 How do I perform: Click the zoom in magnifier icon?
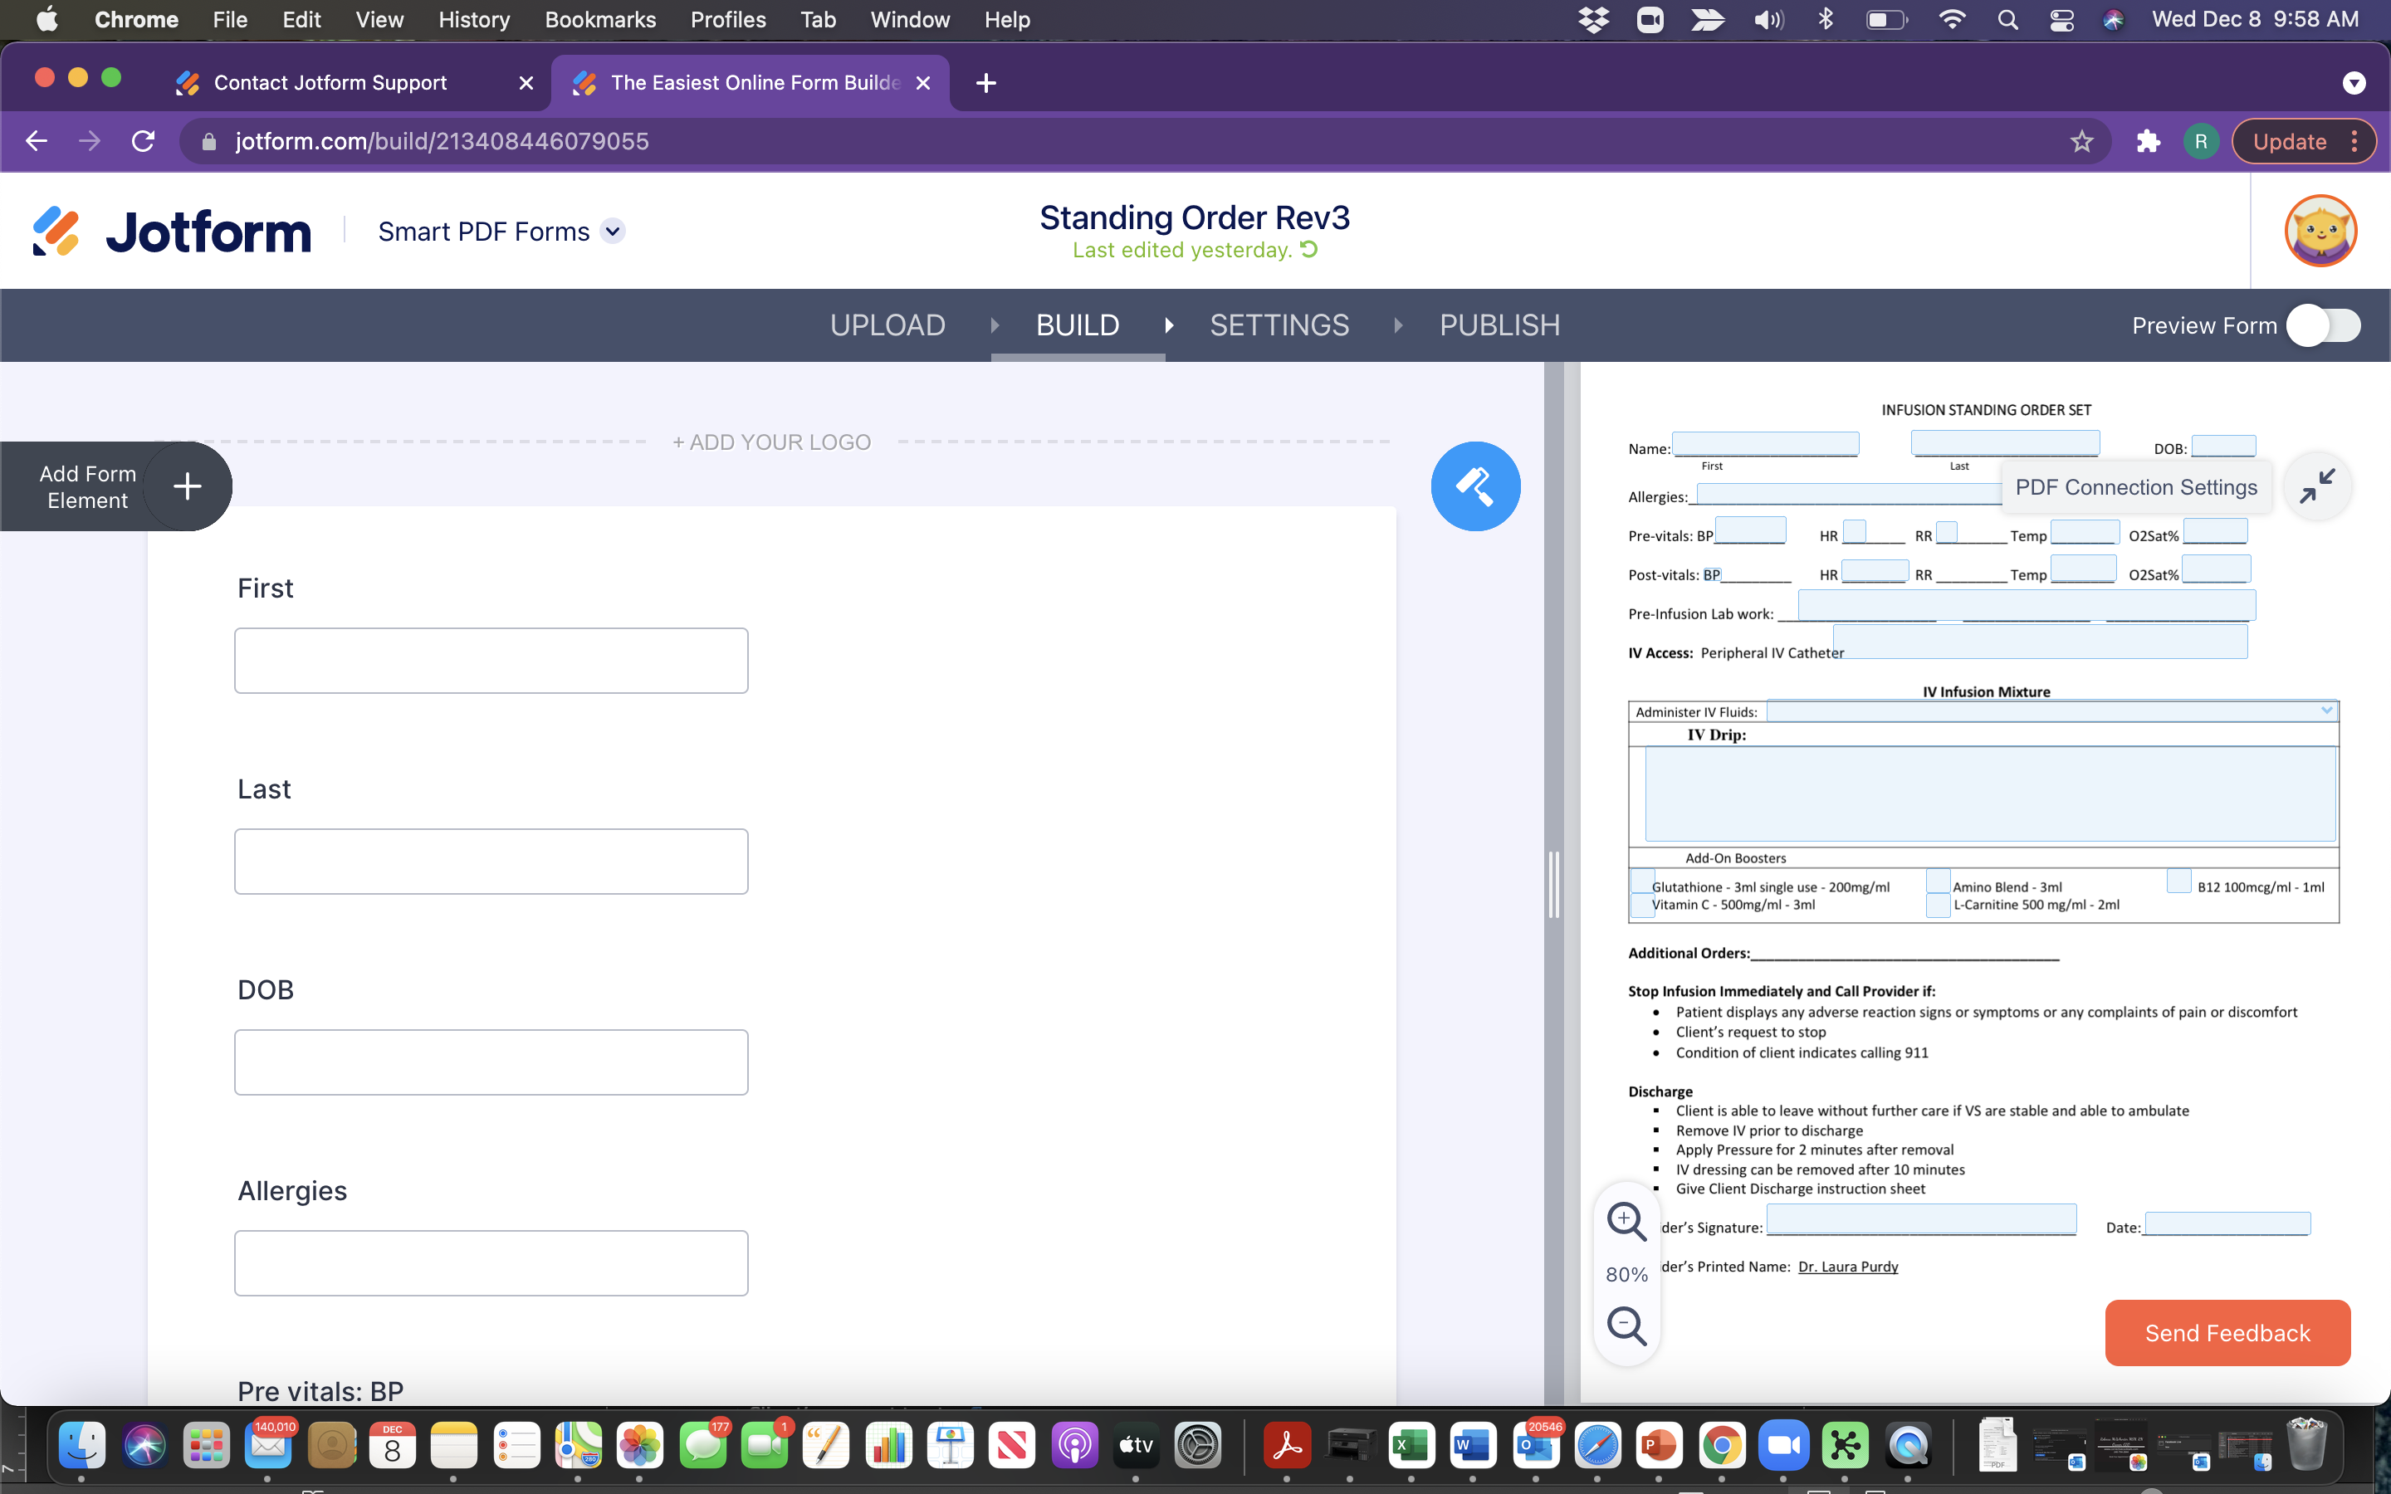point(1625,1220)
